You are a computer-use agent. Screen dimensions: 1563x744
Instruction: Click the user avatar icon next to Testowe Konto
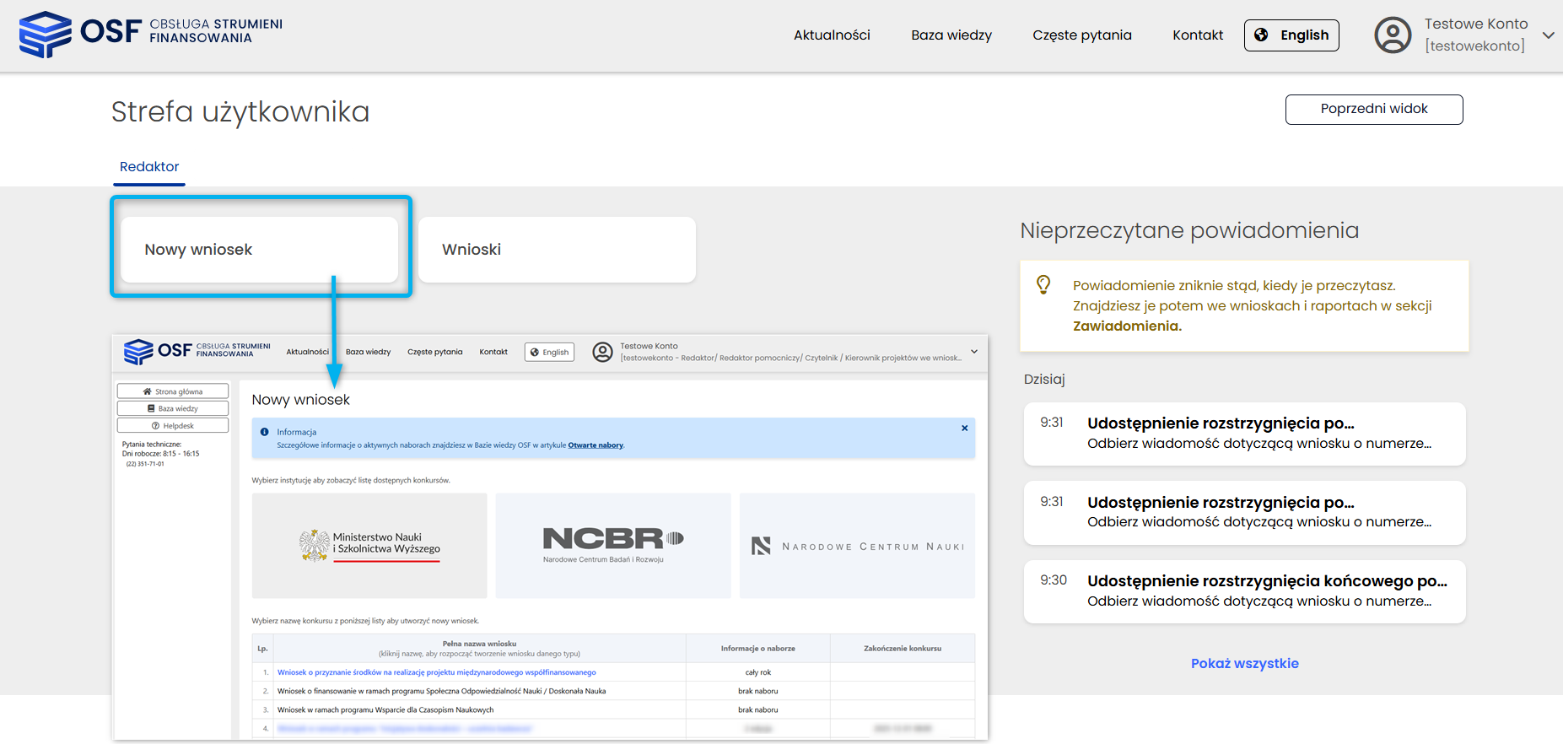point(1393,35)
